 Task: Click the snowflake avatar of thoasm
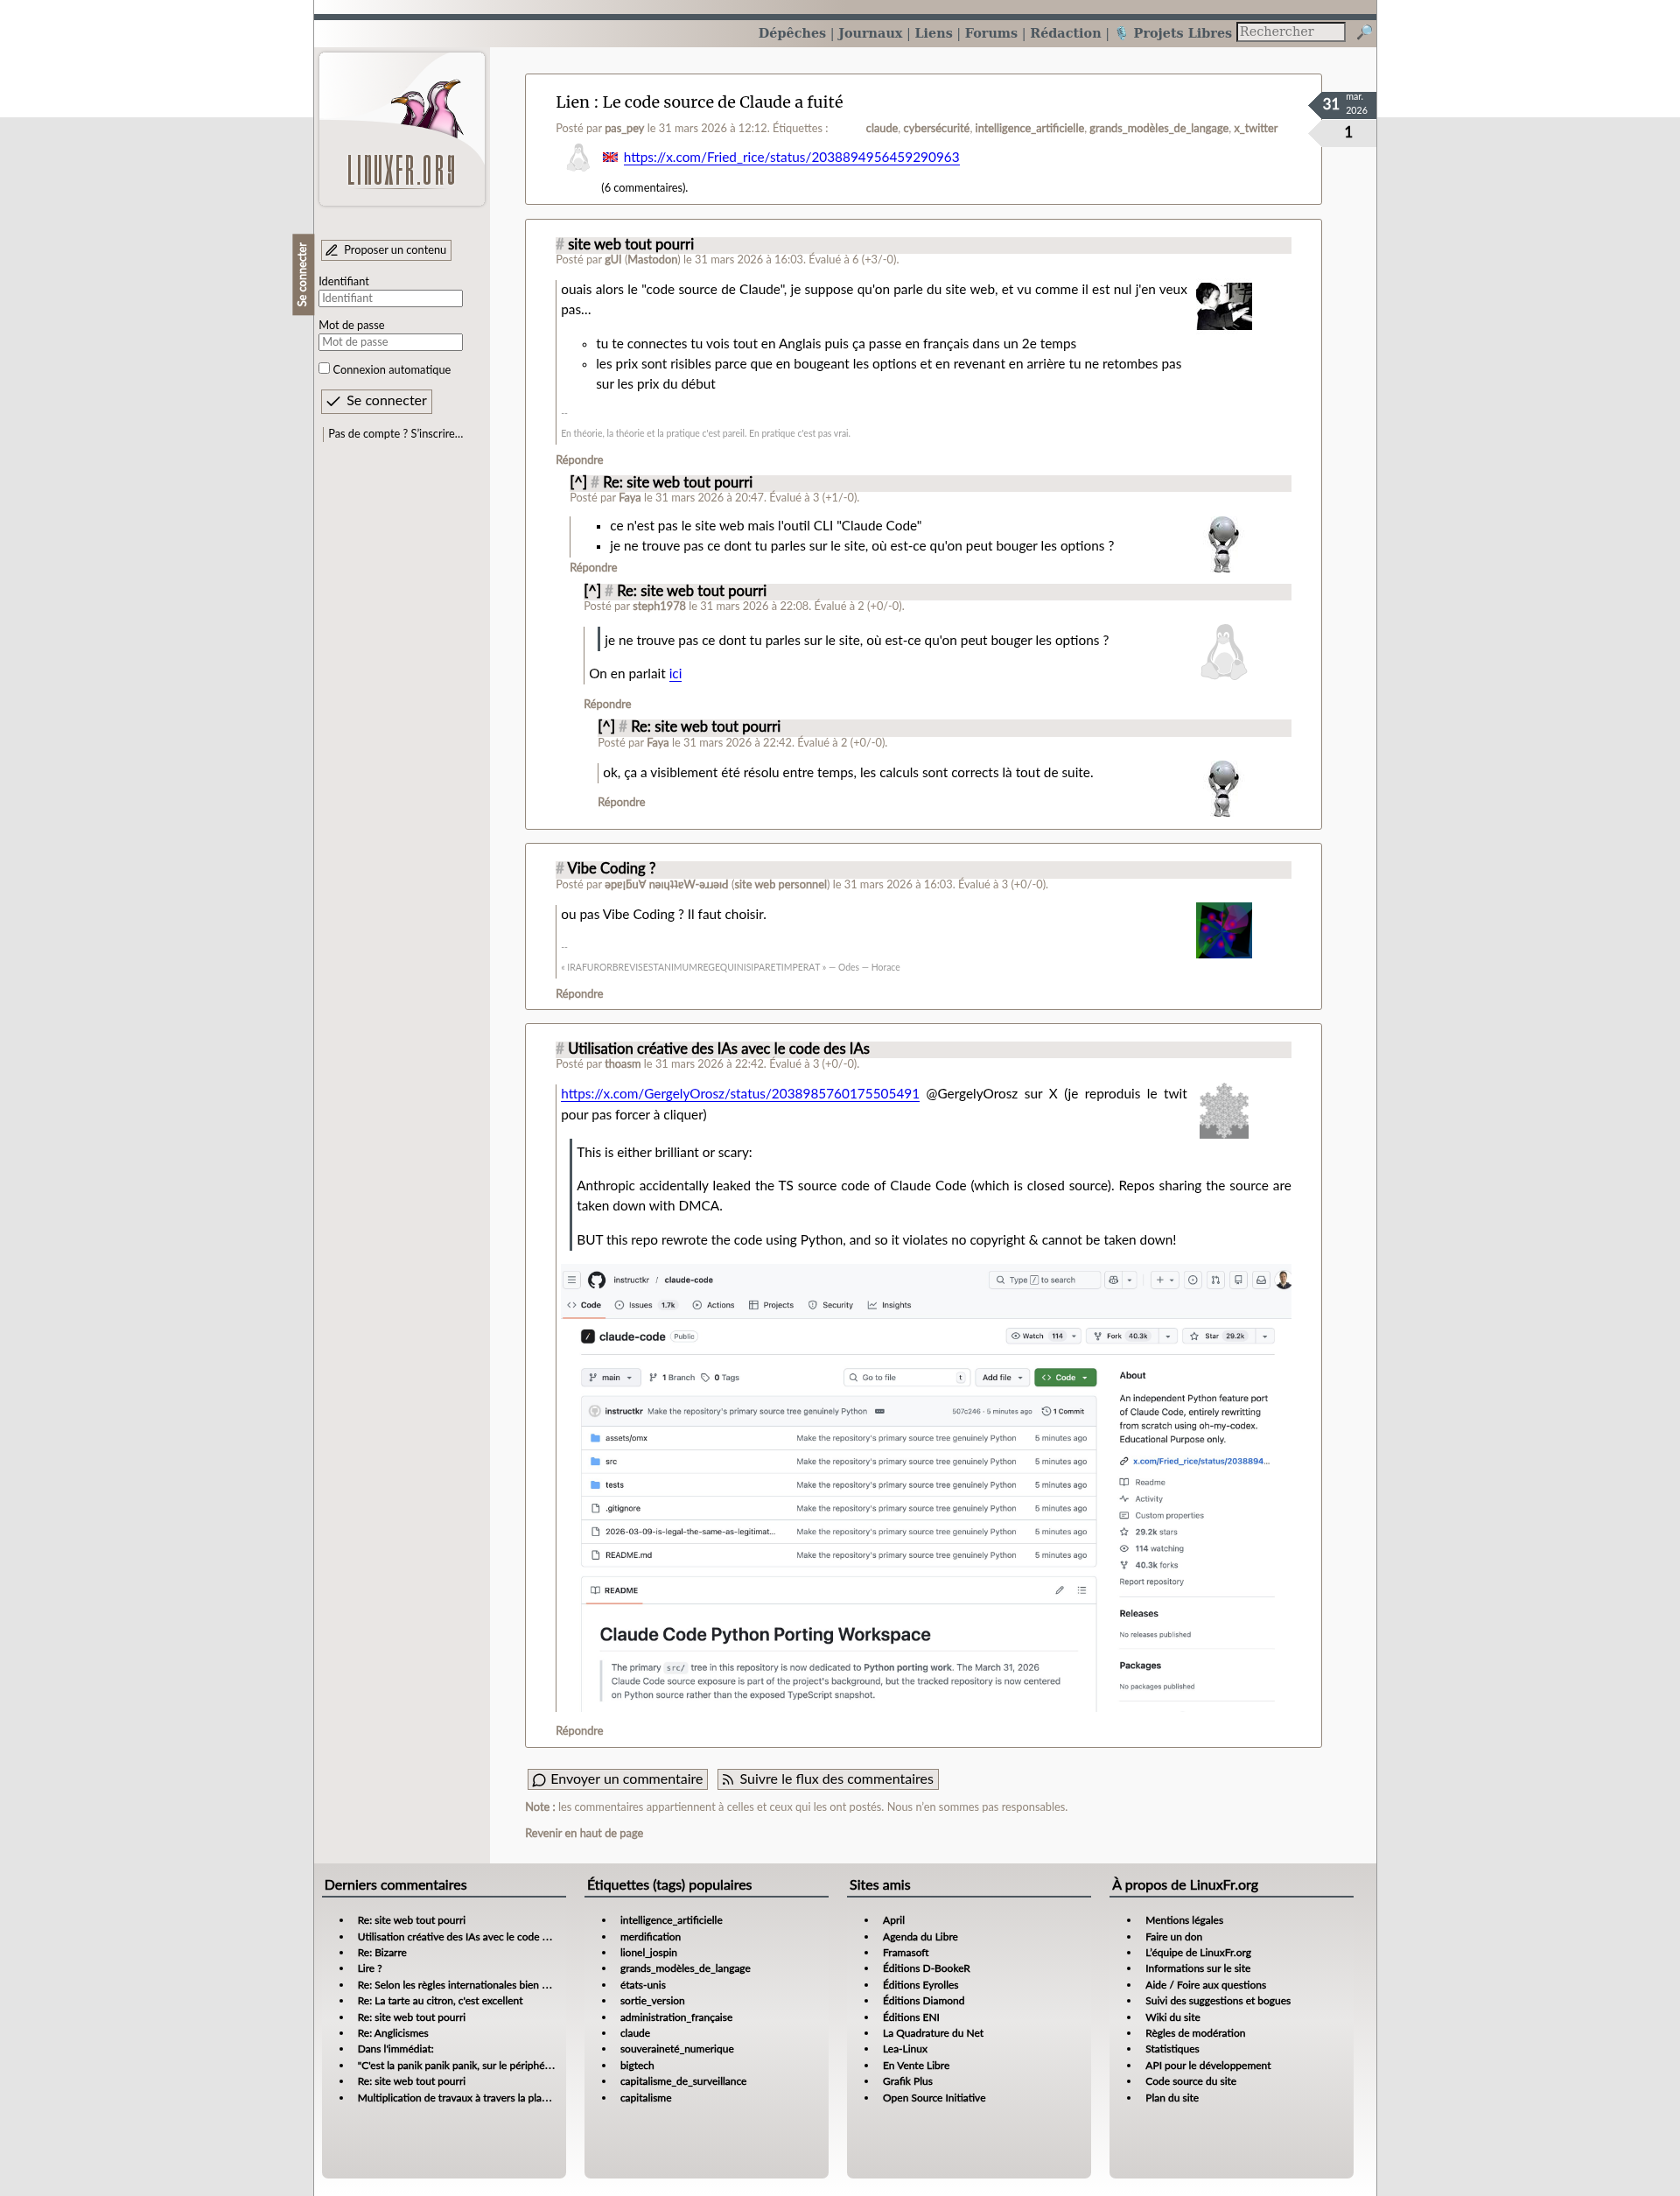[x=1223, y=1110]
